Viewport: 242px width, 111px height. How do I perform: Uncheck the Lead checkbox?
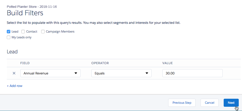pos(9,32)
